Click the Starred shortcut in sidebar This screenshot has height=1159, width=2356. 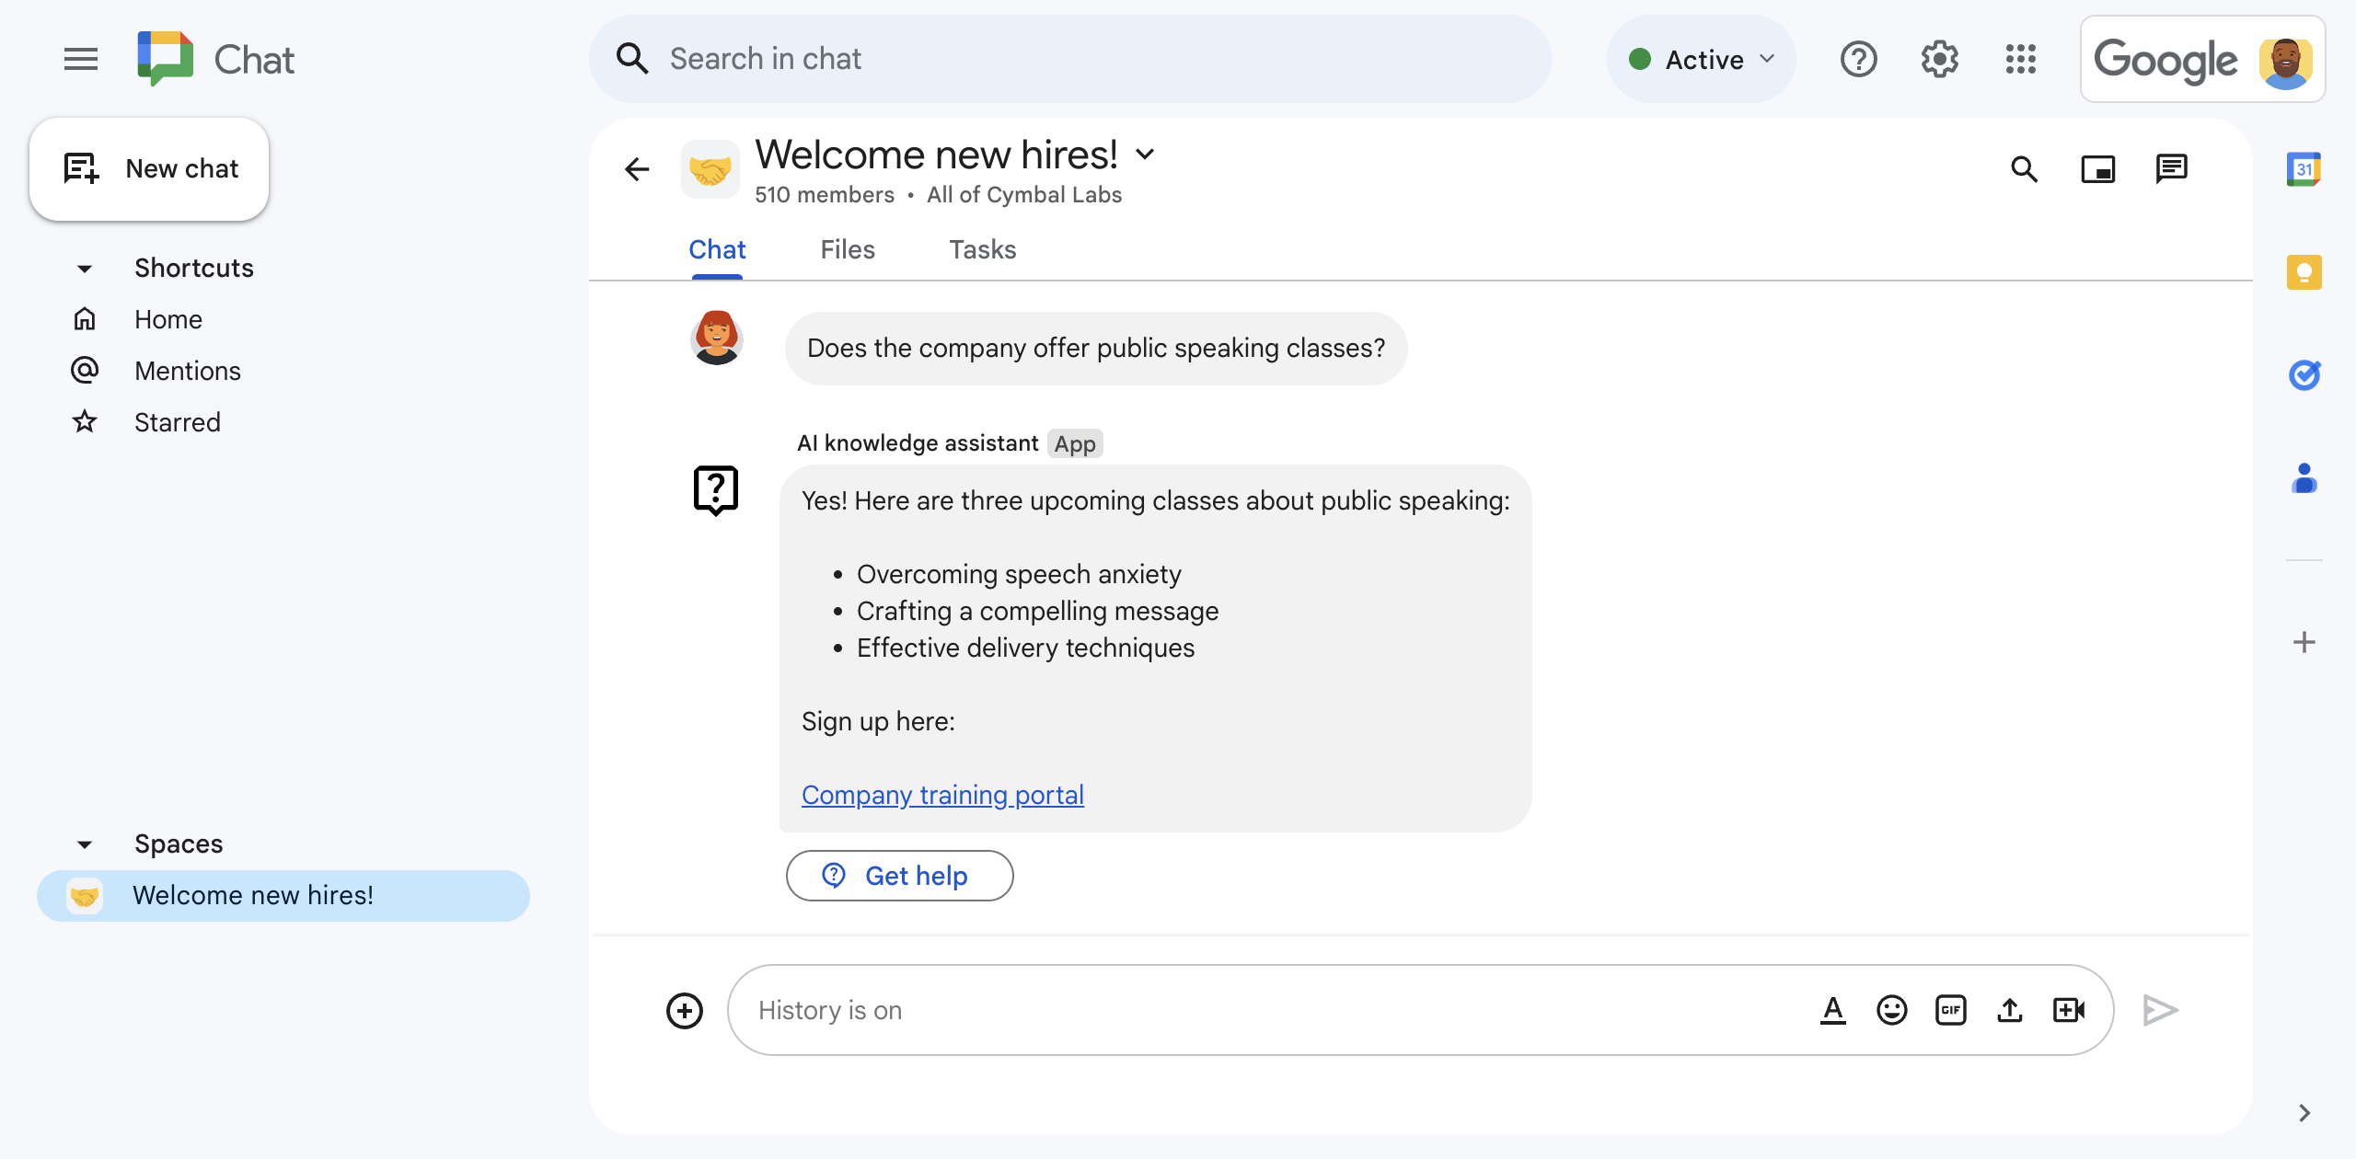pyautogui.click(x=176, y=420)
